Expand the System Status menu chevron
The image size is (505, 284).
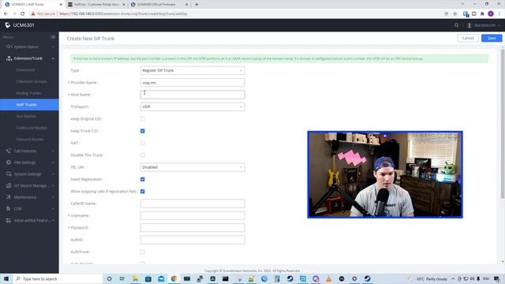pos(53,47)
